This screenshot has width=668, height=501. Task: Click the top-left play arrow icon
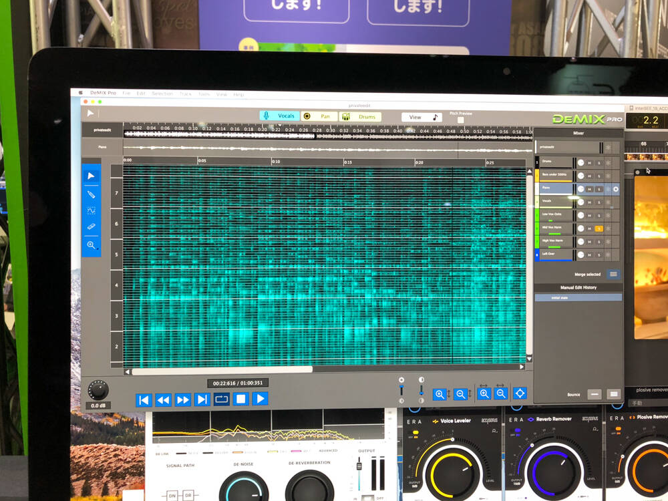(x=90, y=113)
